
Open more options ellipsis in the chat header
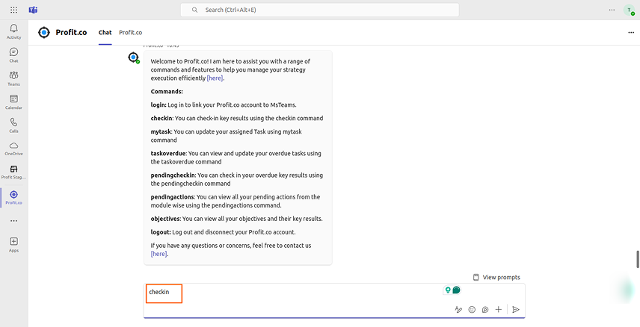(630, 33)
